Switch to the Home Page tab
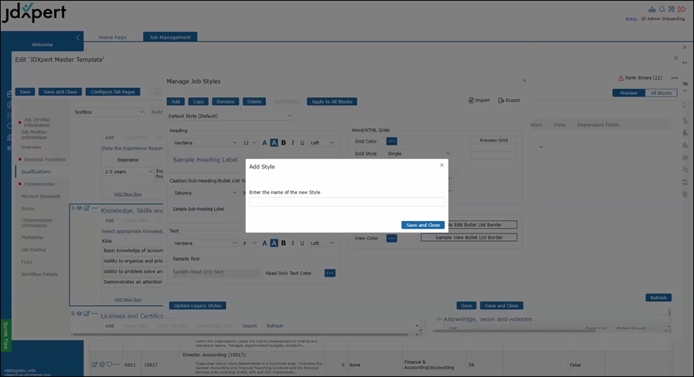694x377 pixels. click(x=113, y=36)
